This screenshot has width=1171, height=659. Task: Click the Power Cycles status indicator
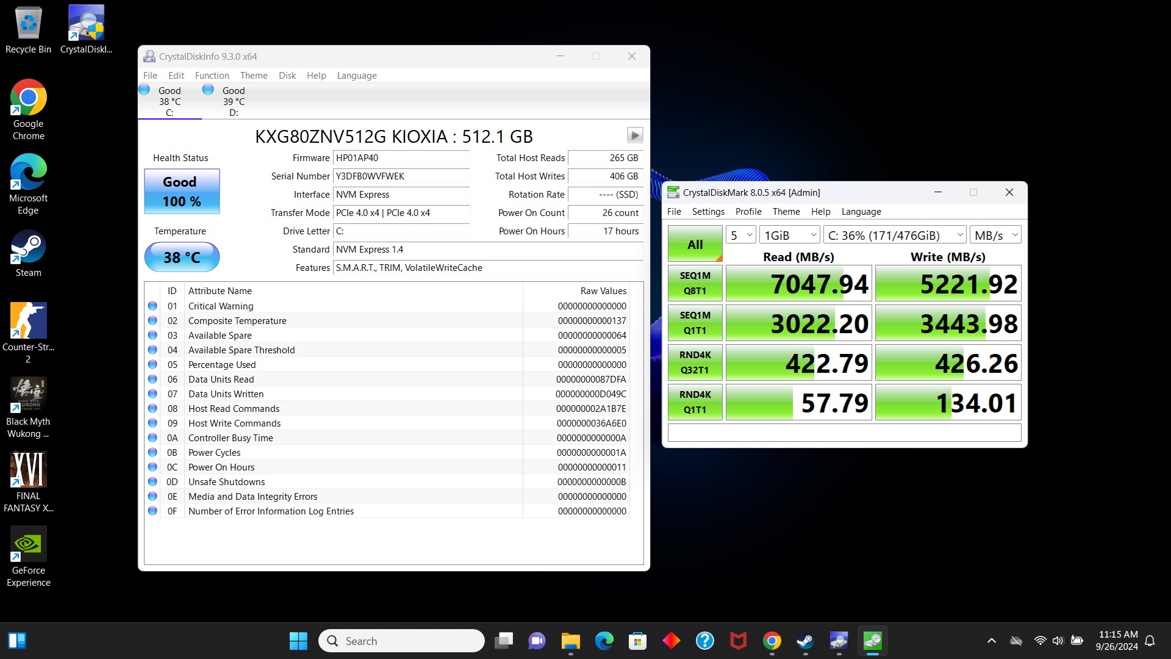tap(152, 452)
